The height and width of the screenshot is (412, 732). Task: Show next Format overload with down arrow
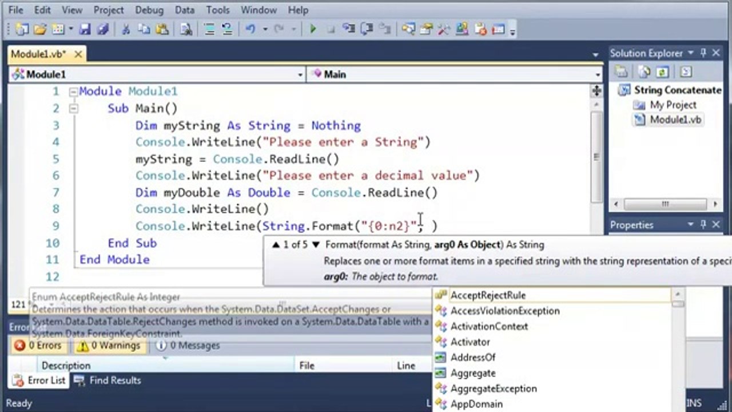tap(315, 245)
